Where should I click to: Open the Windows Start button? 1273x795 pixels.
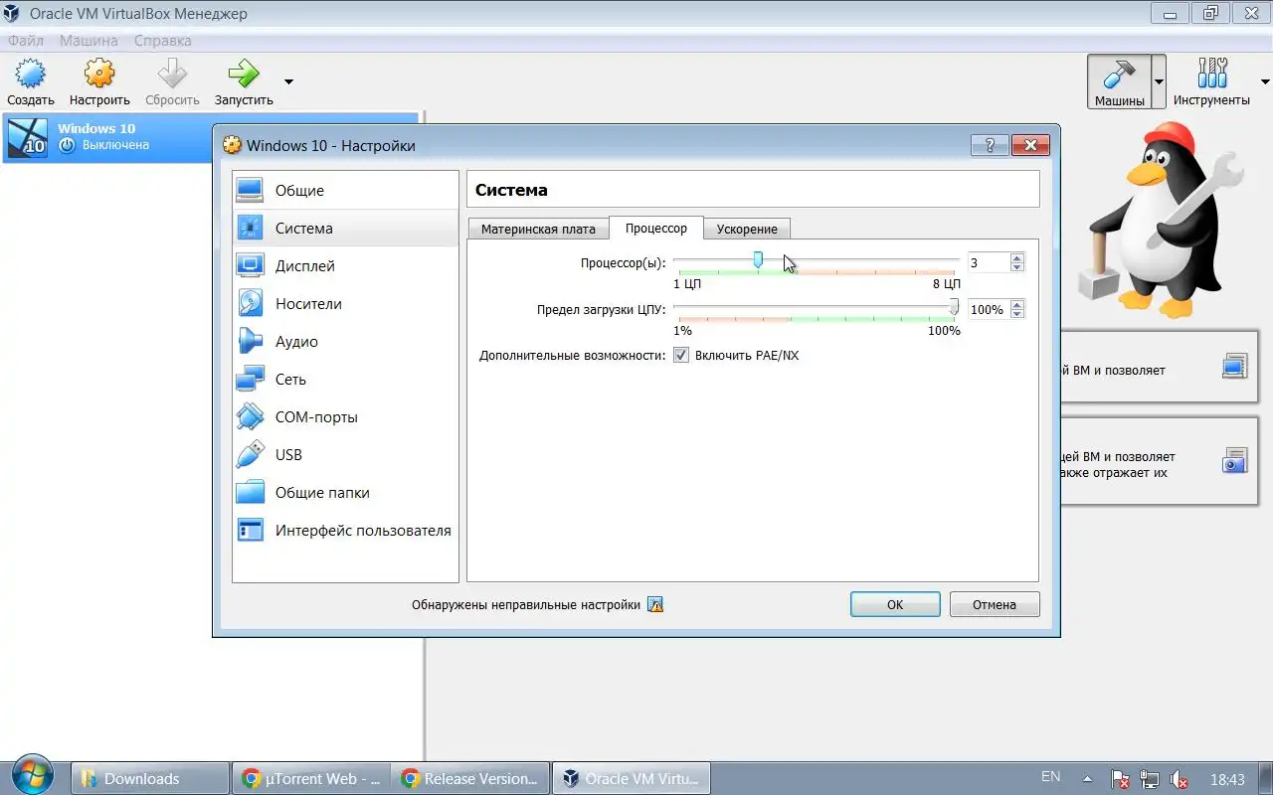(33, 775)
